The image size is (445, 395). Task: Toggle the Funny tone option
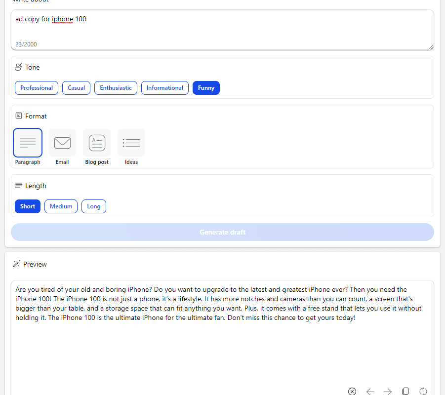pyautogui.click(x=206, y=88)
